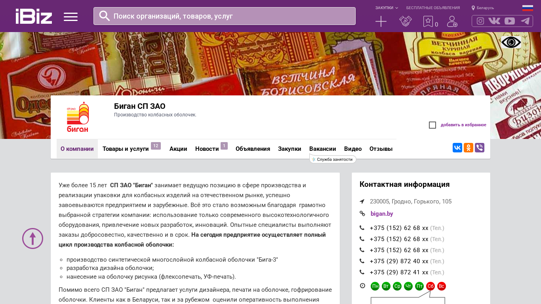
Task: Click phone icon beside +375 (29) 872 41
Action: [362, 272]
